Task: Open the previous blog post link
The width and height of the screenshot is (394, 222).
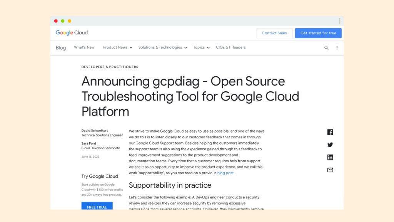Action: 225,173
